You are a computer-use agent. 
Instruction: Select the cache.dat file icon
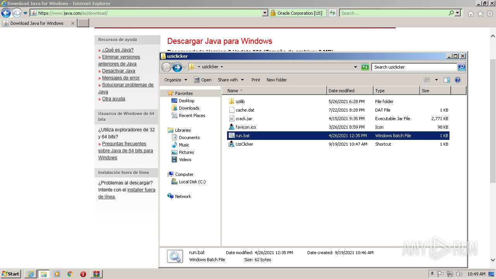pyautogui.click(x=232, y=110)
